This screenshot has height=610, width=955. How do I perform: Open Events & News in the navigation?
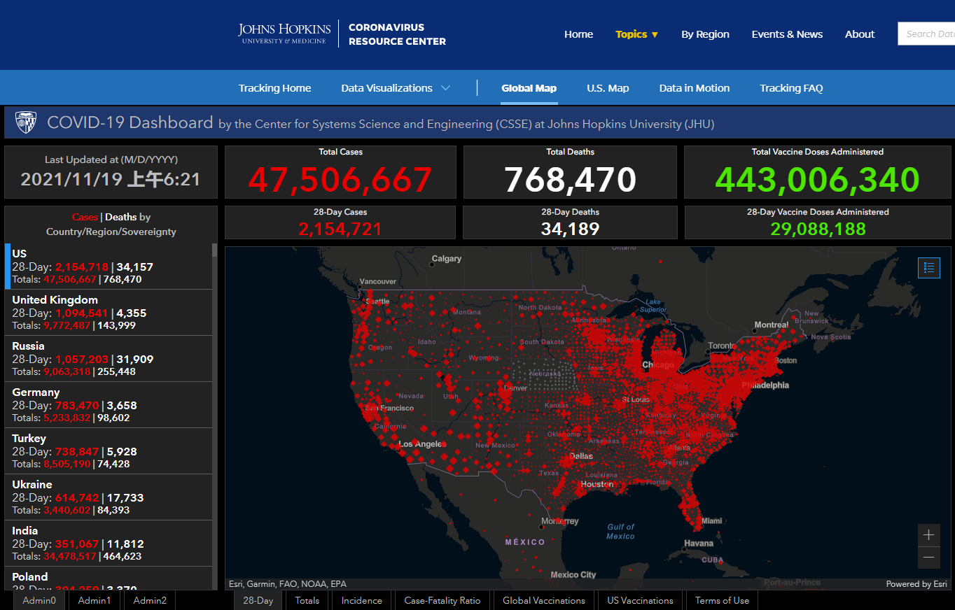point(787,34)
